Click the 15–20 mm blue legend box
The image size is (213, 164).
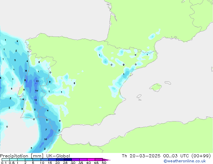click(x=52, y=160)
